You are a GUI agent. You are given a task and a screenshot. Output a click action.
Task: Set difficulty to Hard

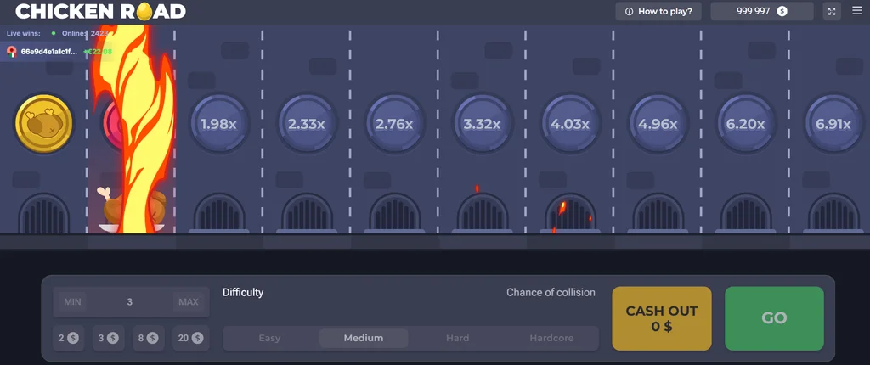[458, 338]
